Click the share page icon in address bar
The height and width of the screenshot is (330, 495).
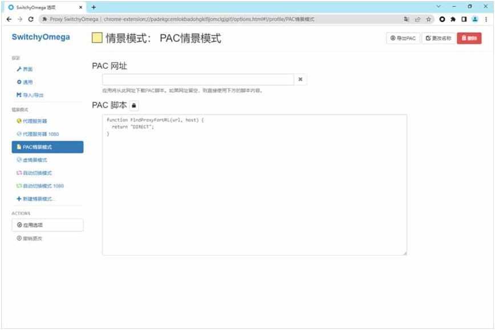pos(417,19)
